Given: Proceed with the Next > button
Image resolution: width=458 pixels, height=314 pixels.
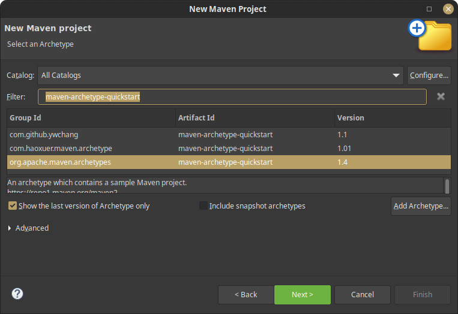Looking at the screenshot, I should tap(303, 294).
